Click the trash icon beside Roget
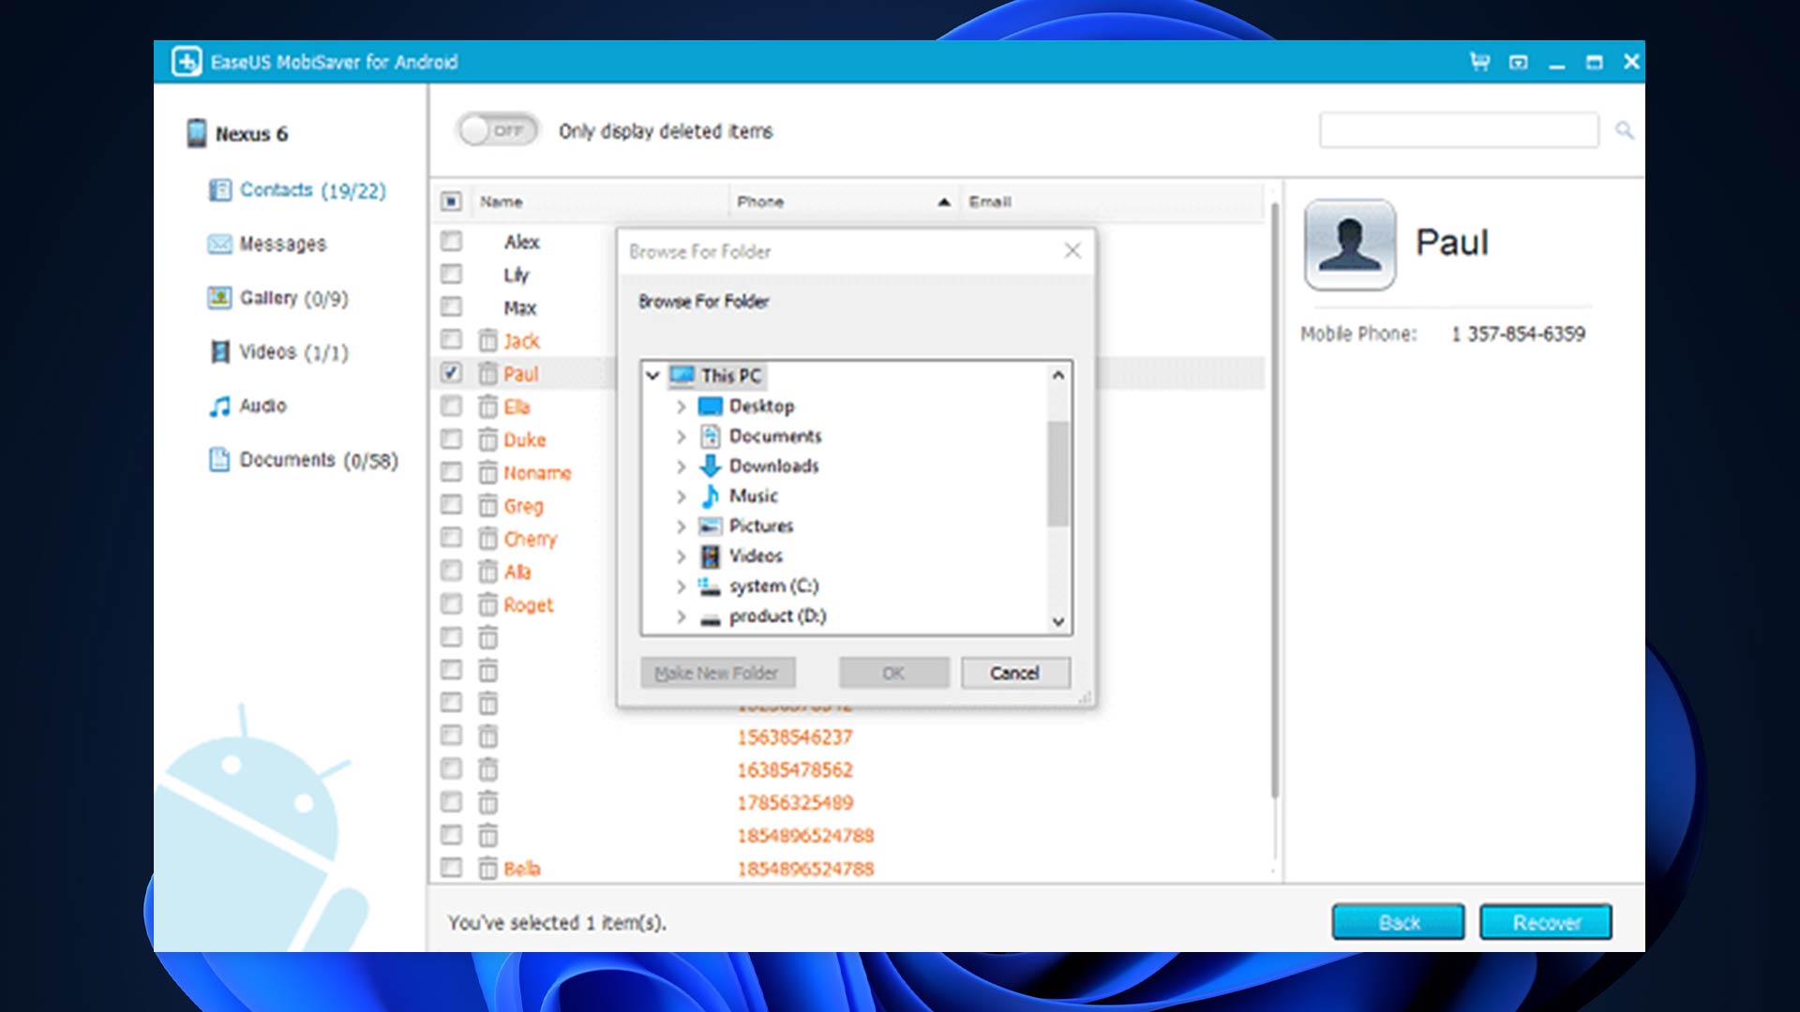Image resolution: width=1800 pixels, height=1012 pixels. pos(487,604)
